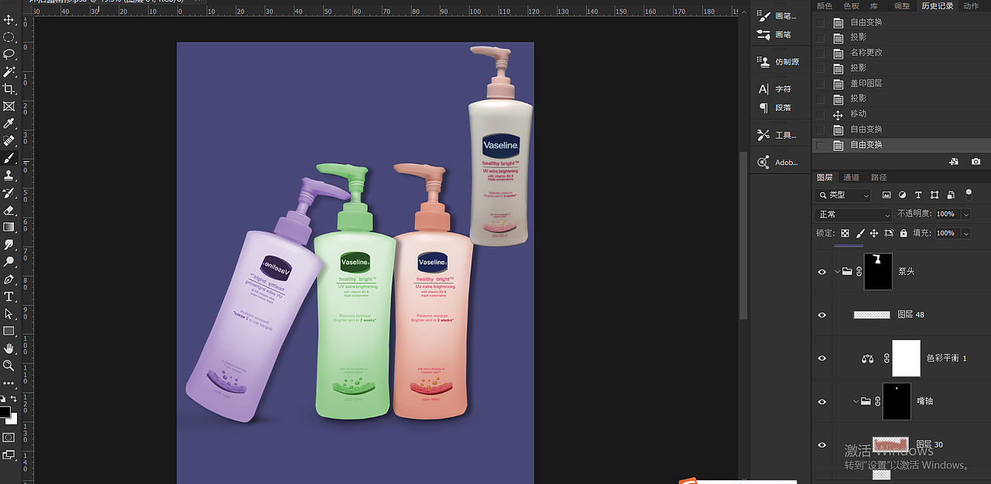Select the Type tool
The width and height of the screenshot is (991, 484).
pyautogui.click(x=9, y=297)
